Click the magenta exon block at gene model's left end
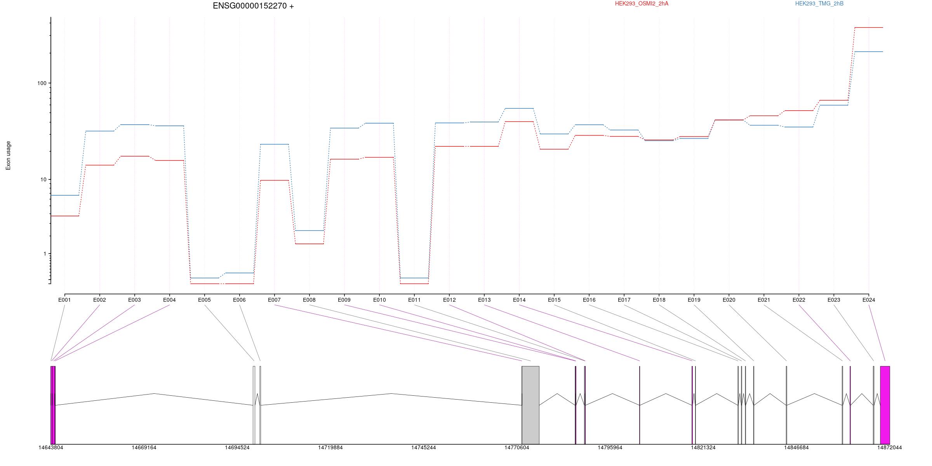The image size is (932, 466). click(53, 405)
